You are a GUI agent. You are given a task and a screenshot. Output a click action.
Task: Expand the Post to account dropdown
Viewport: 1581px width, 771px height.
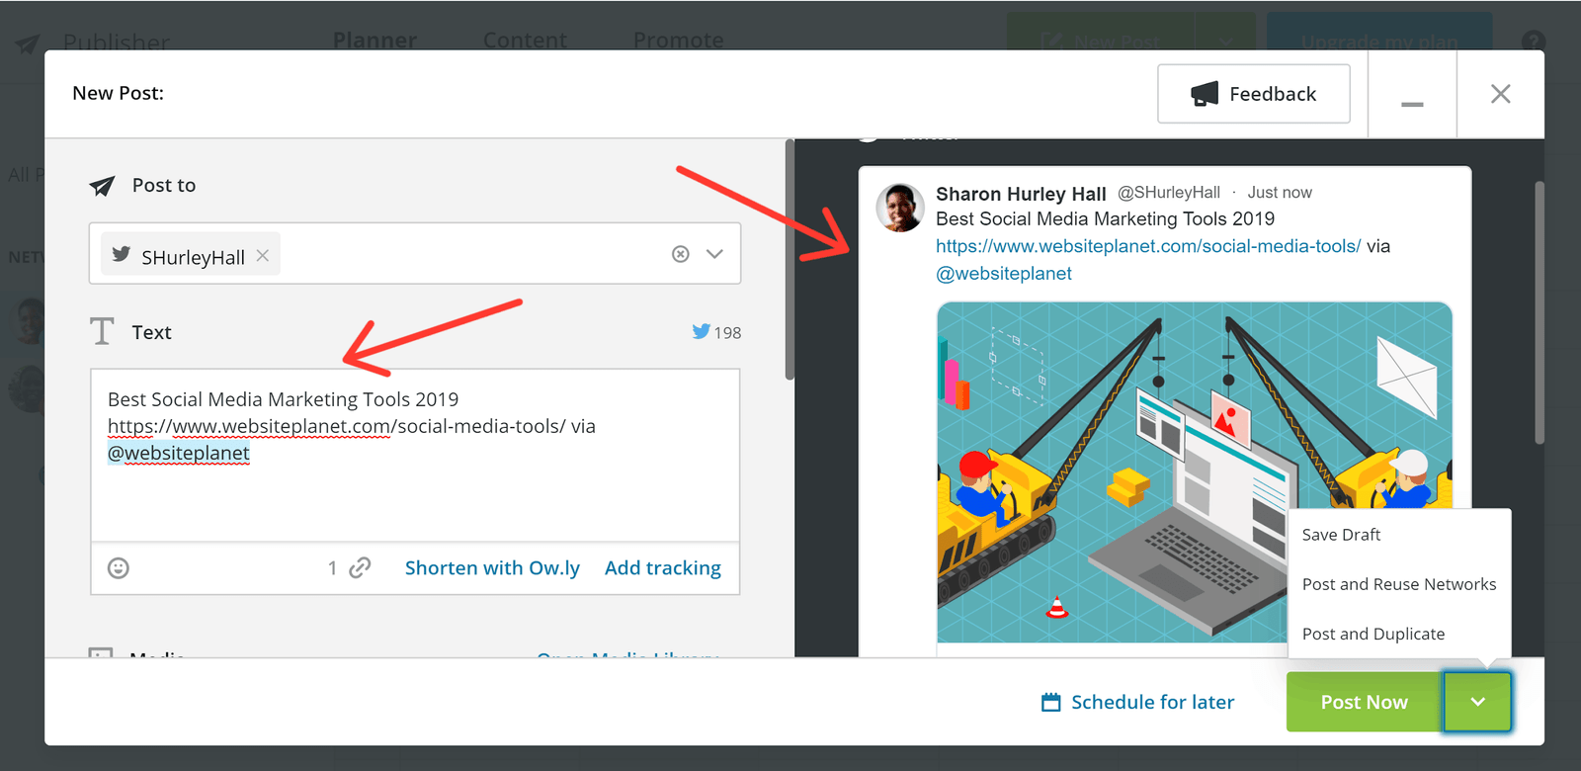pyautogui.click(x=714, y=254)
